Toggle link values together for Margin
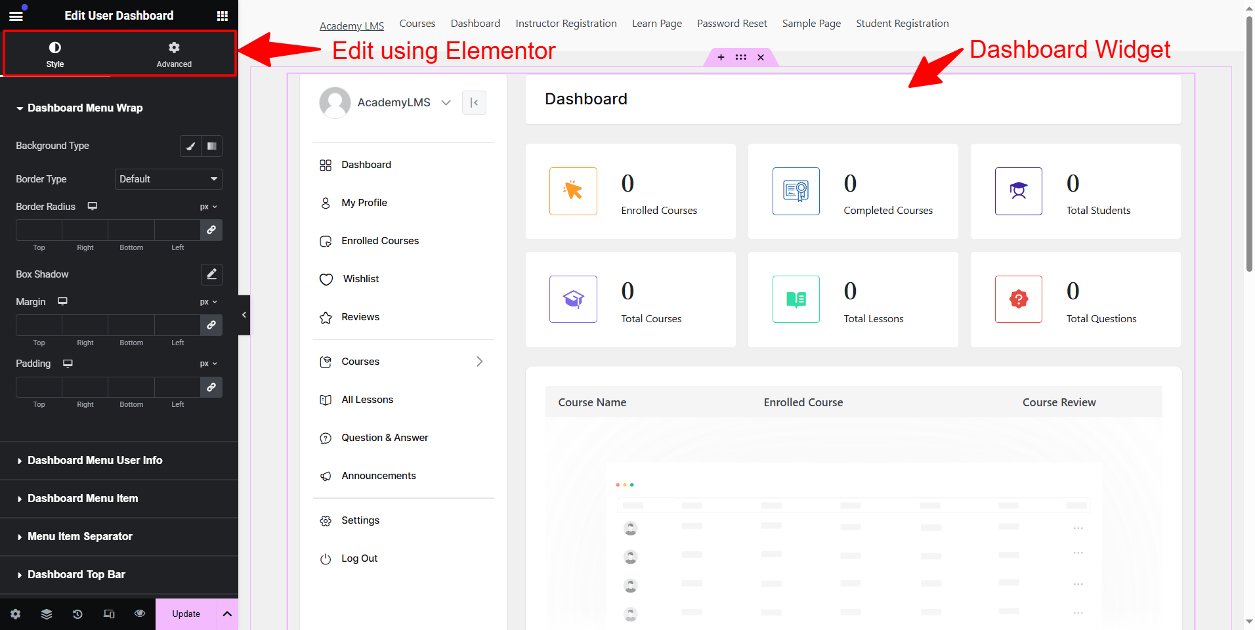 coord(211,325)
